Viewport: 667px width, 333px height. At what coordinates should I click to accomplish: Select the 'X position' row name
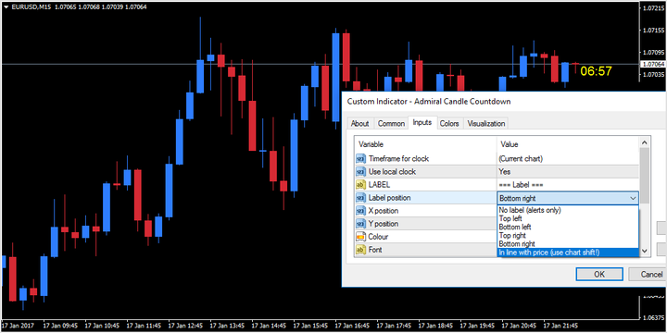384,211
